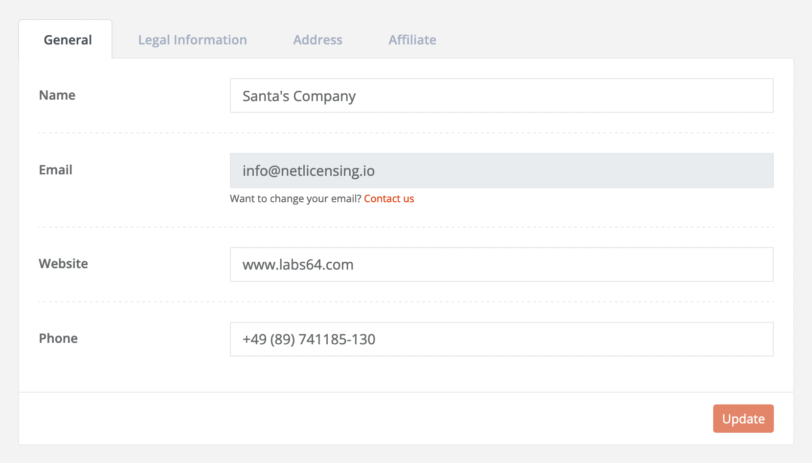Select the Affiliate tab
The image size is (812, 463).
click(412, 40)
